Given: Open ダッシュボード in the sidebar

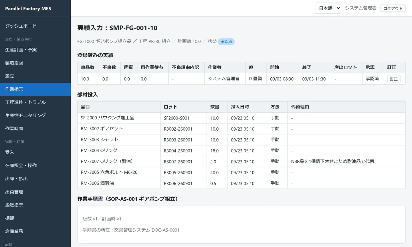Looking at the screenshot, I should [35, 26].
